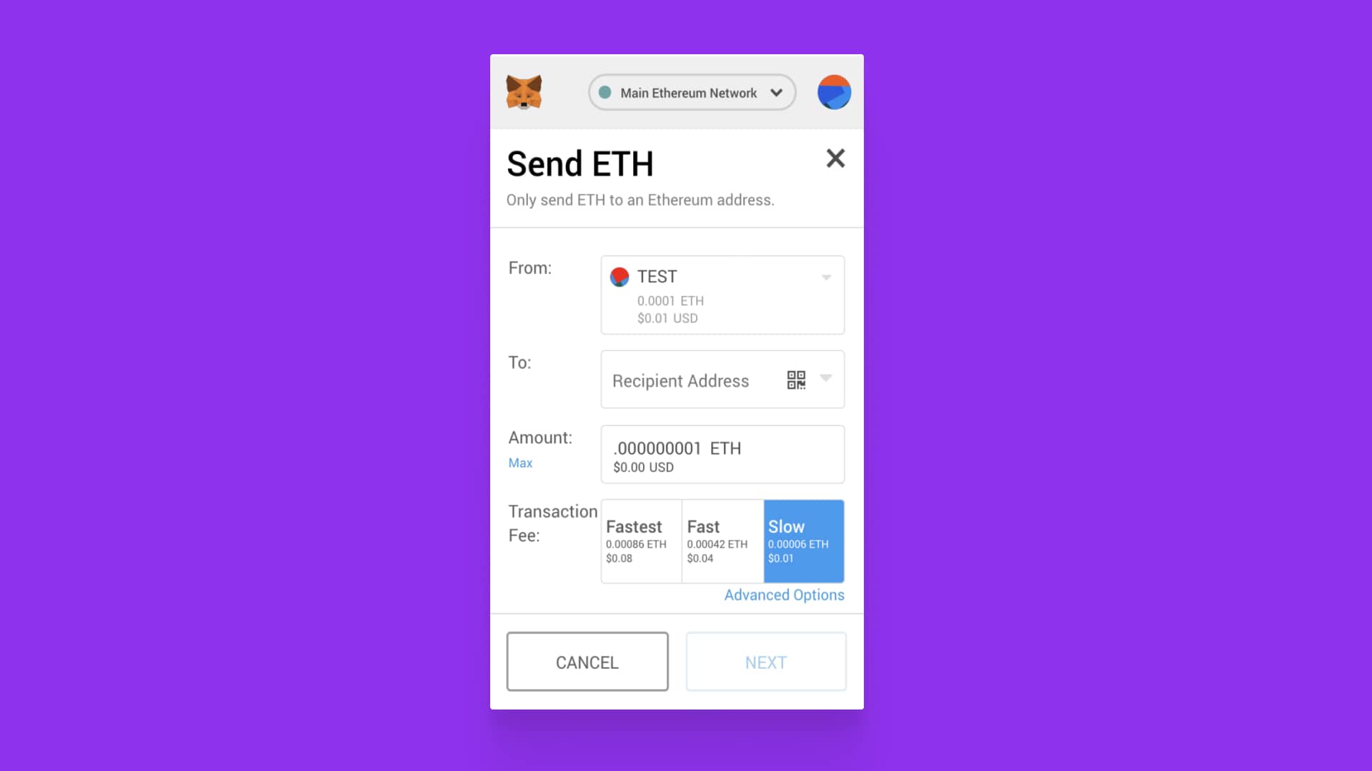Click the TEST account name label
Image resolution: width=1372 pixels, height=771 pixels.
coord(656,276)
